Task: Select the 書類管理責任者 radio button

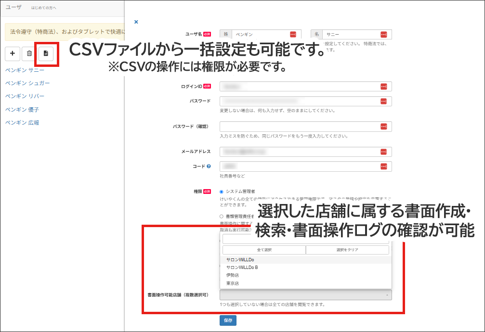Action: click(x=221, y=215)
